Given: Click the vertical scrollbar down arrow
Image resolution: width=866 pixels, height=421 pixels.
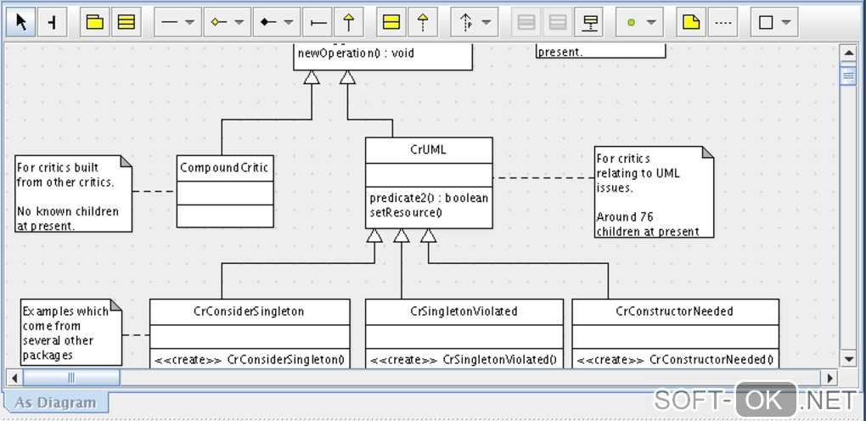Looking at the screenshot, I should click(848, 359).
